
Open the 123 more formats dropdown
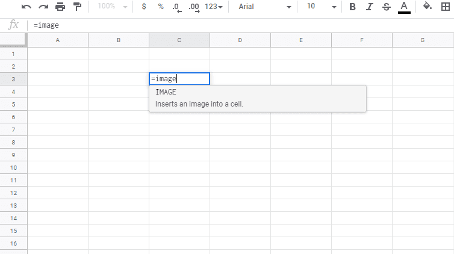pyautogui.click(x=214, y=7)
